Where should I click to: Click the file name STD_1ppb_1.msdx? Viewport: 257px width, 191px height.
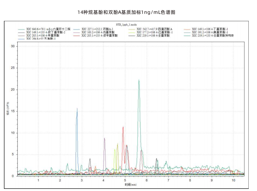click(x=126, y=24)
